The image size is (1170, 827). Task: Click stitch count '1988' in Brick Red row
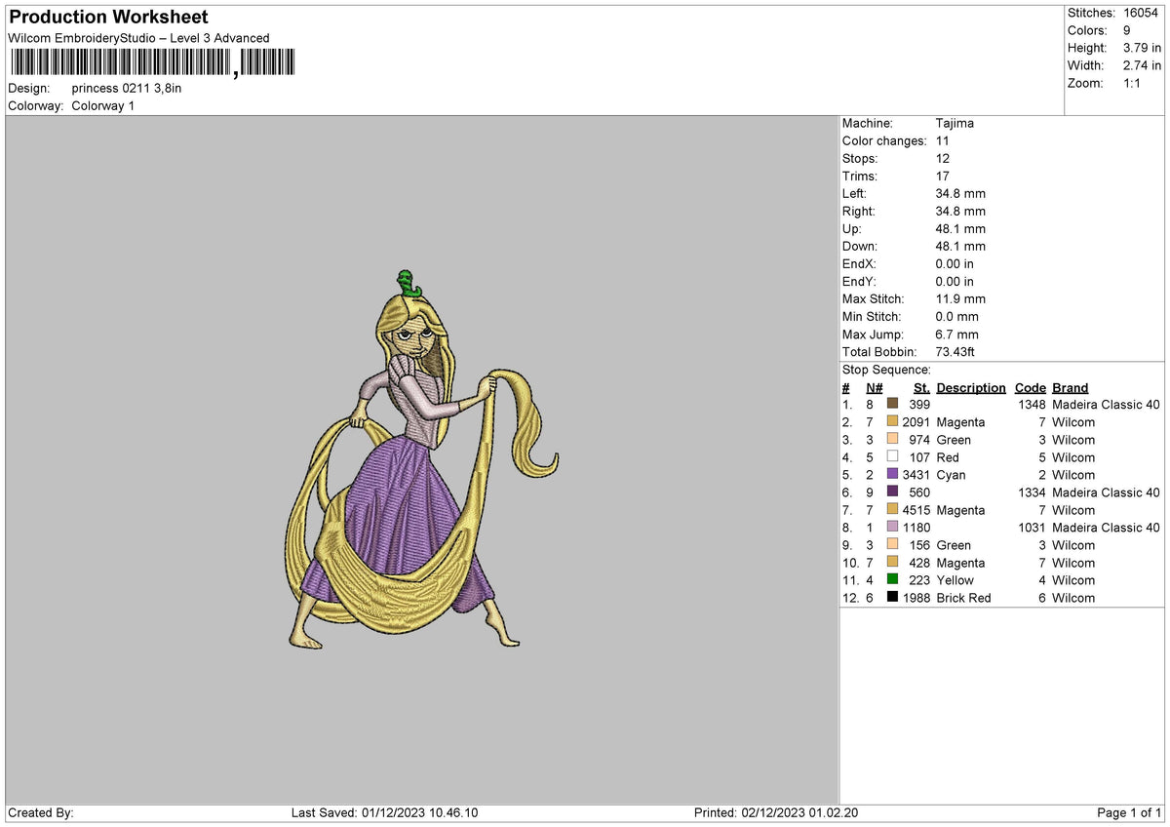(x=916, y=598)
